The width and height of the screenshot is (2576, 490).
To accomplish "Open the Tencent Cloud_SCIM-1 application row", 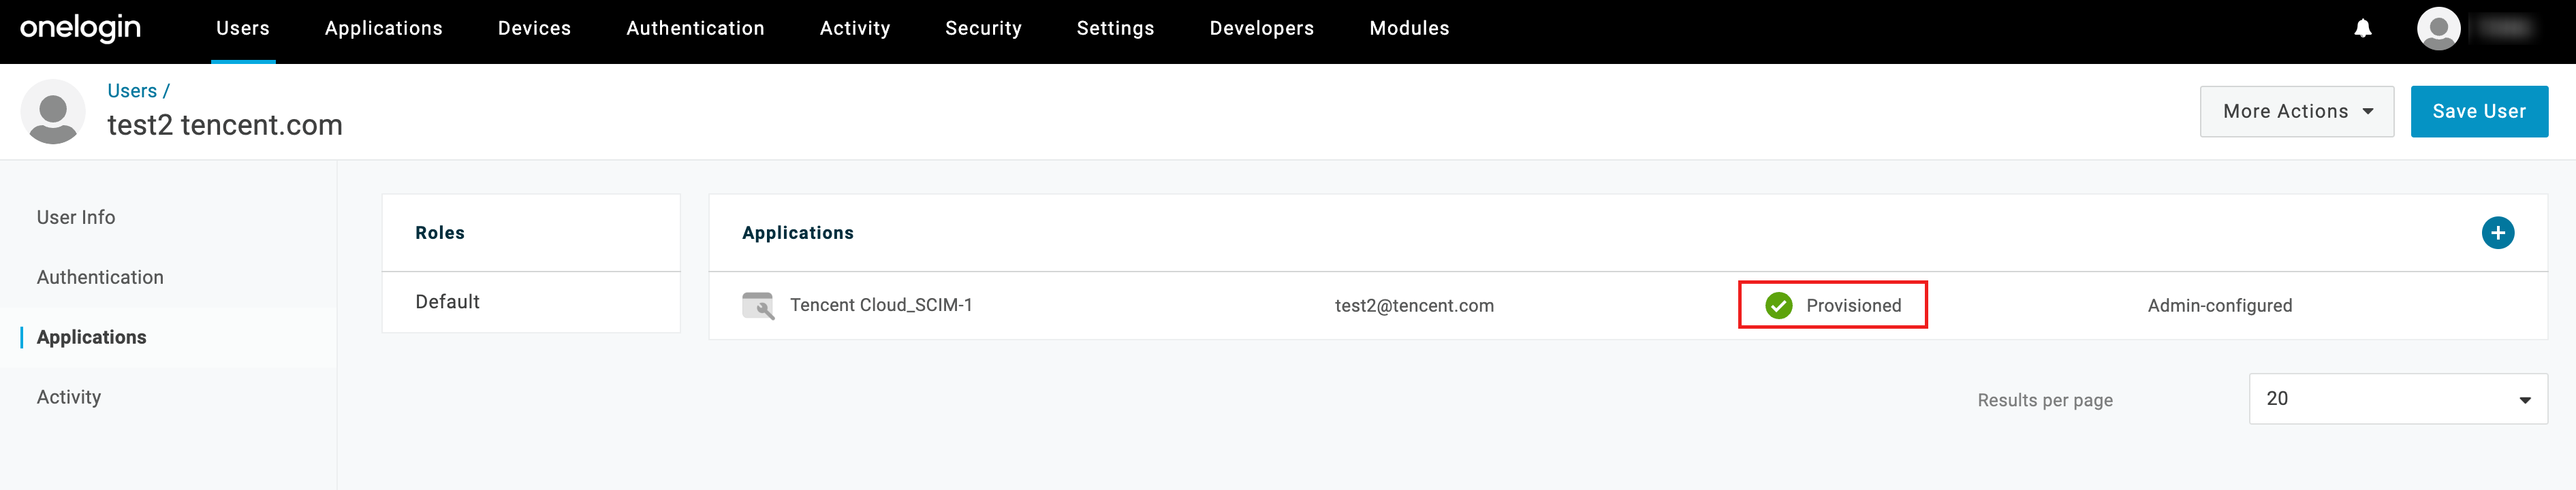I will 881,305.
